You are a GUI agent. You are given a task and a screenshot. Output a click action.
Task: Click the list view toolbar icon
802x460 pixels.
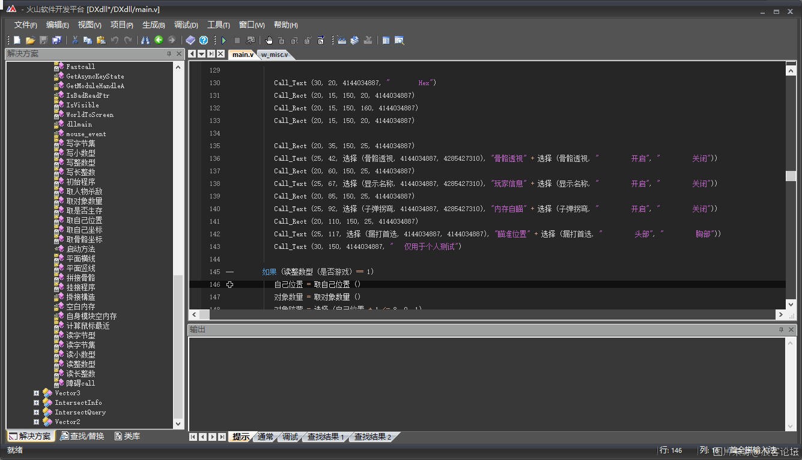tap(386, 40)
